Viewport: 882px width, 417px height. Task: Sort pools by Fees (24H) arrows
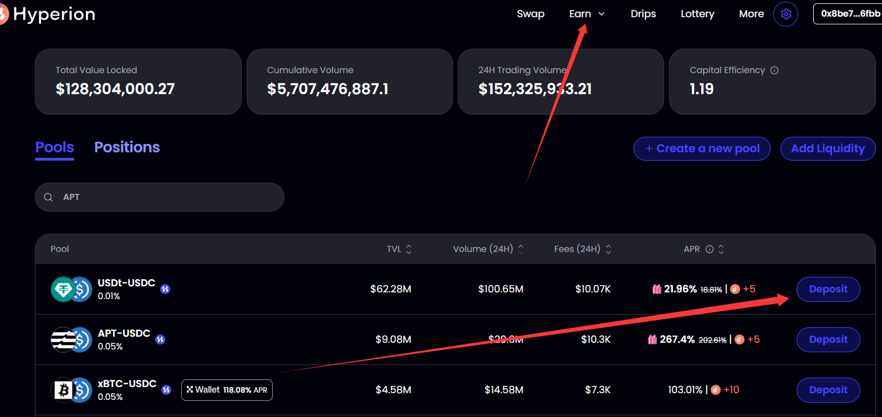coord(608,249)
